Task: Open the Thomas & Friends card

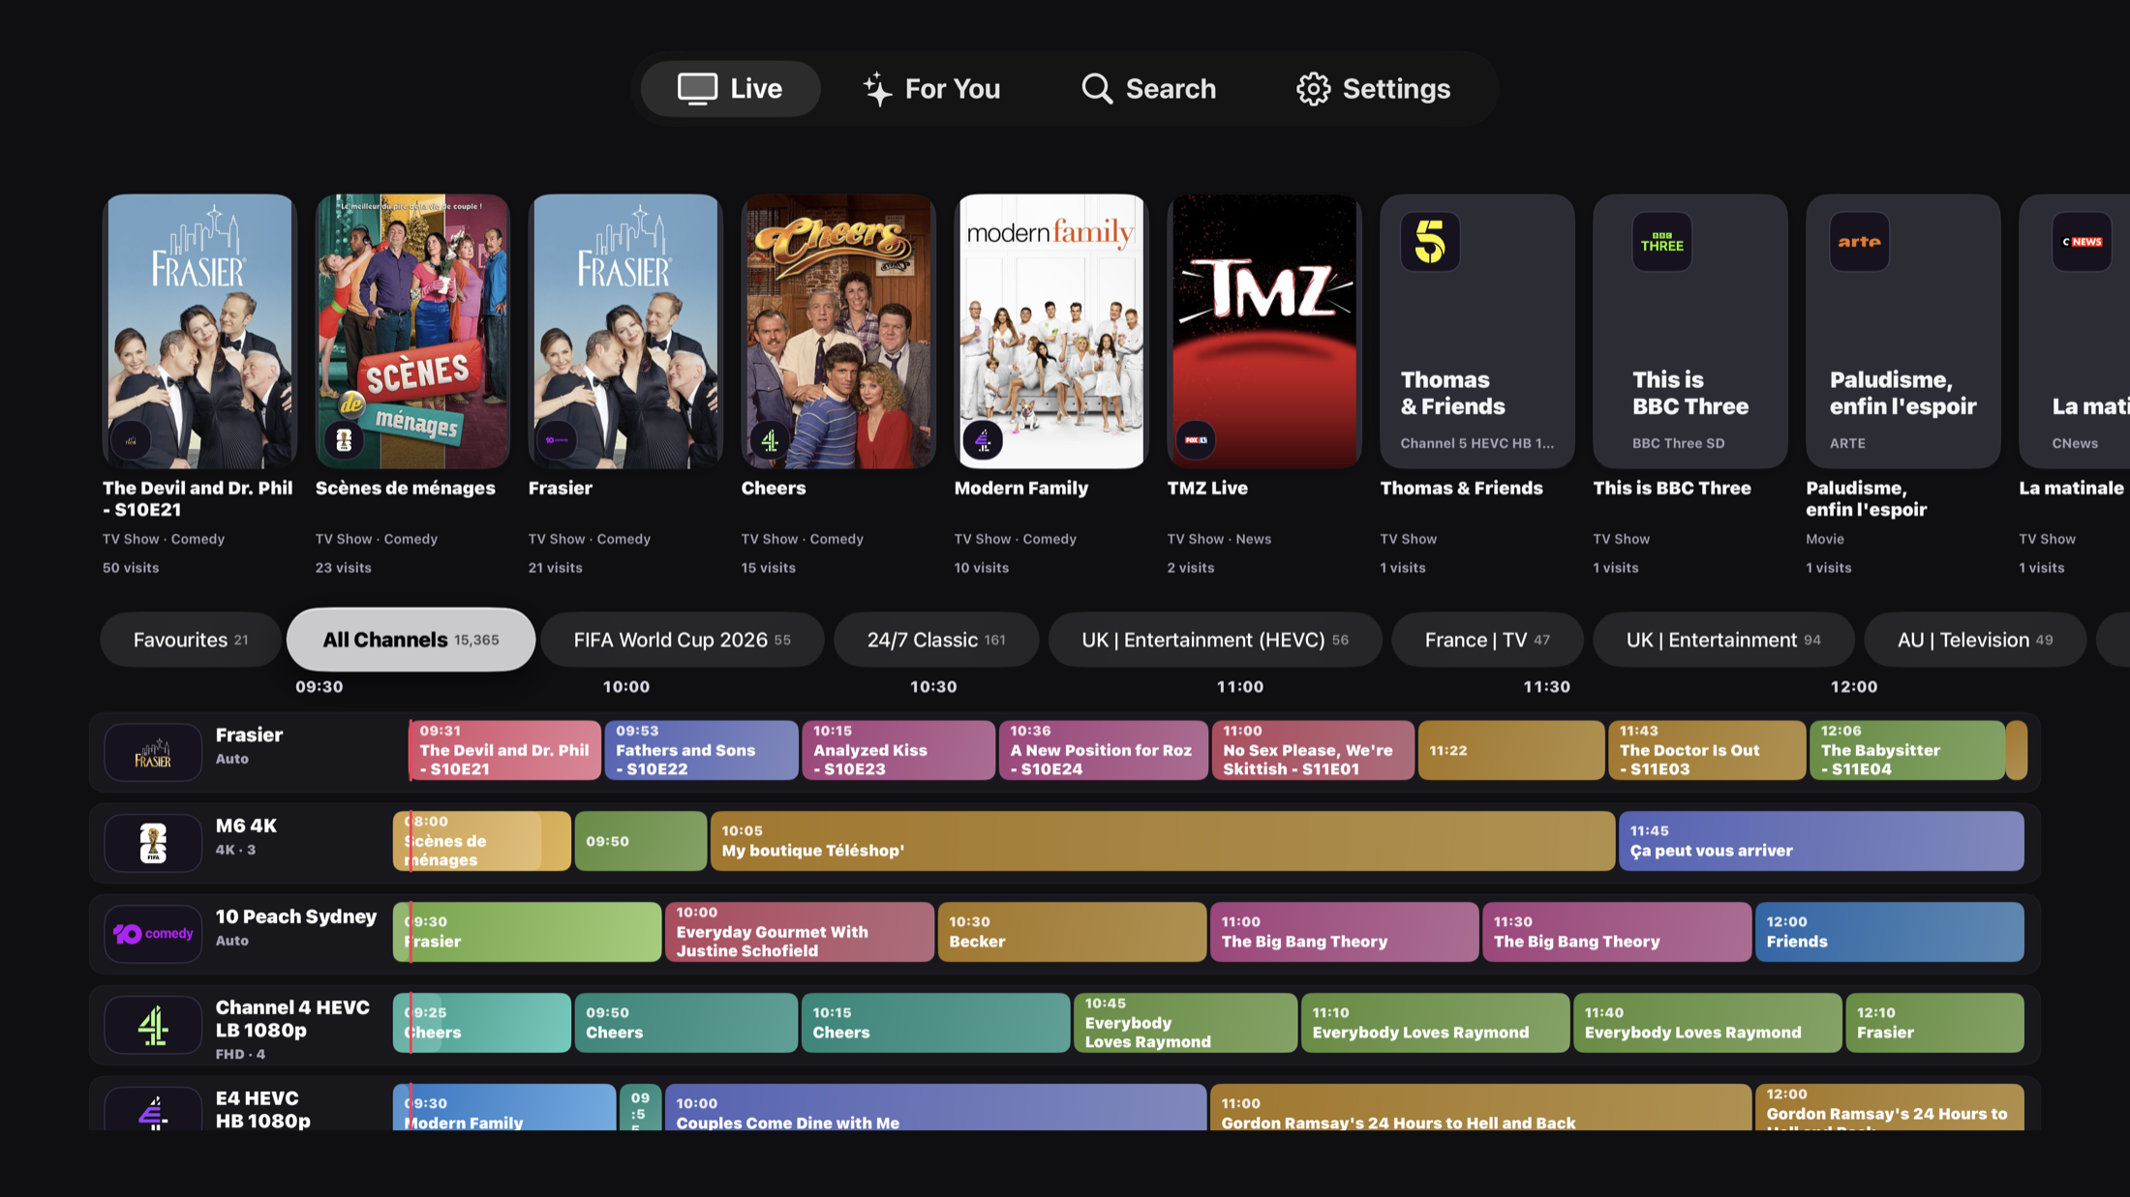Action: [1477, 331]
